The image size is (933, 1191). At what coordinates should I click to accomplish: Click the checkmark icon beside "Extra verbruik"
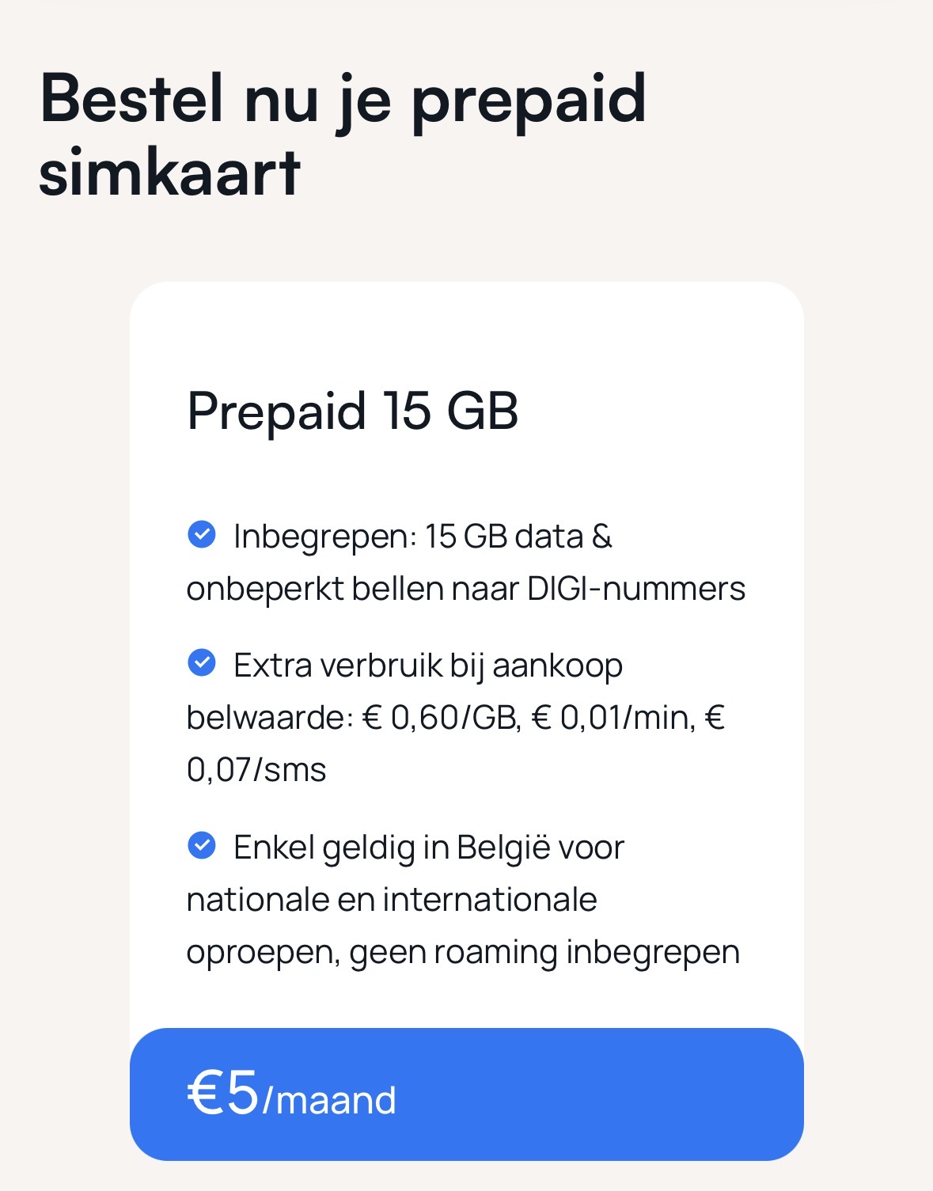coord(202,663)
